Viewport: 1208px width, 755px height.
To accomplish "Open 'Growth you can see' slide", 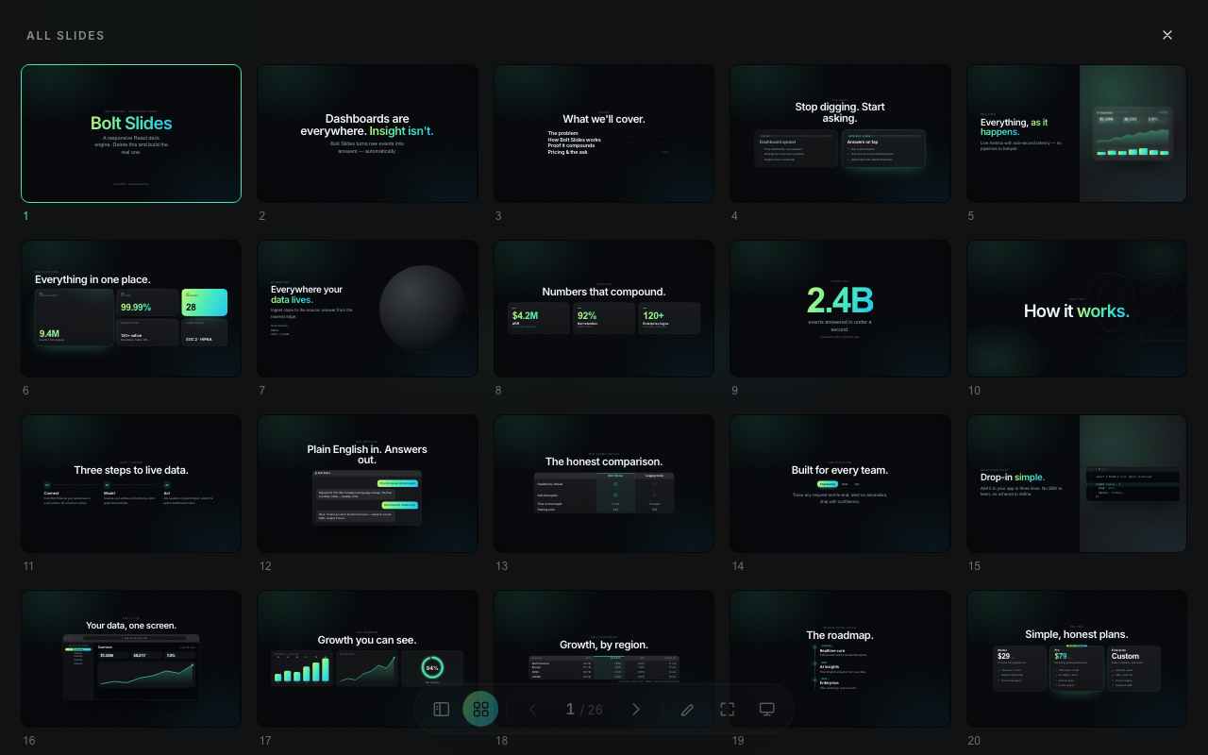I will tap(367, 659).
